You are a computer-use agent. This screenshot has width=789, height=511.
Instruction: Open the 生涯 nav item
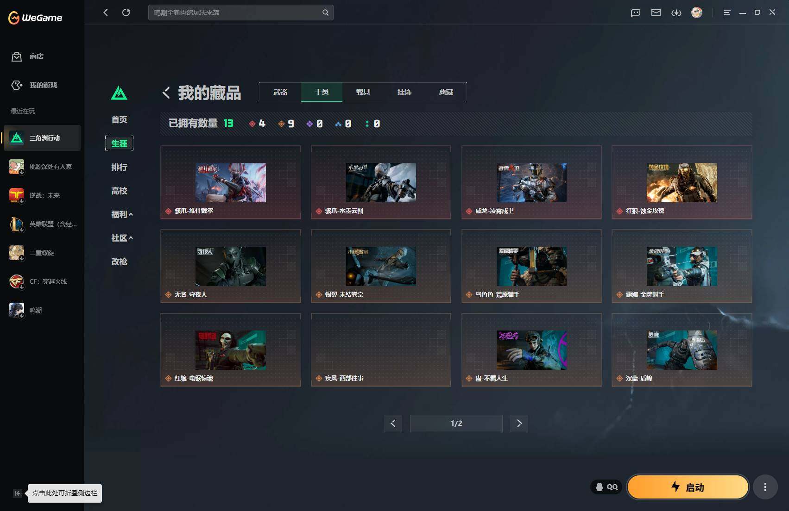[119, 143]
